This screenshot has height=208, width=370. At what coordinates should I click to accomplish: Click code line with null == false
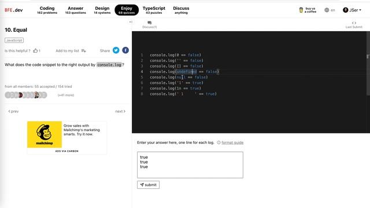tap(179, 77)
